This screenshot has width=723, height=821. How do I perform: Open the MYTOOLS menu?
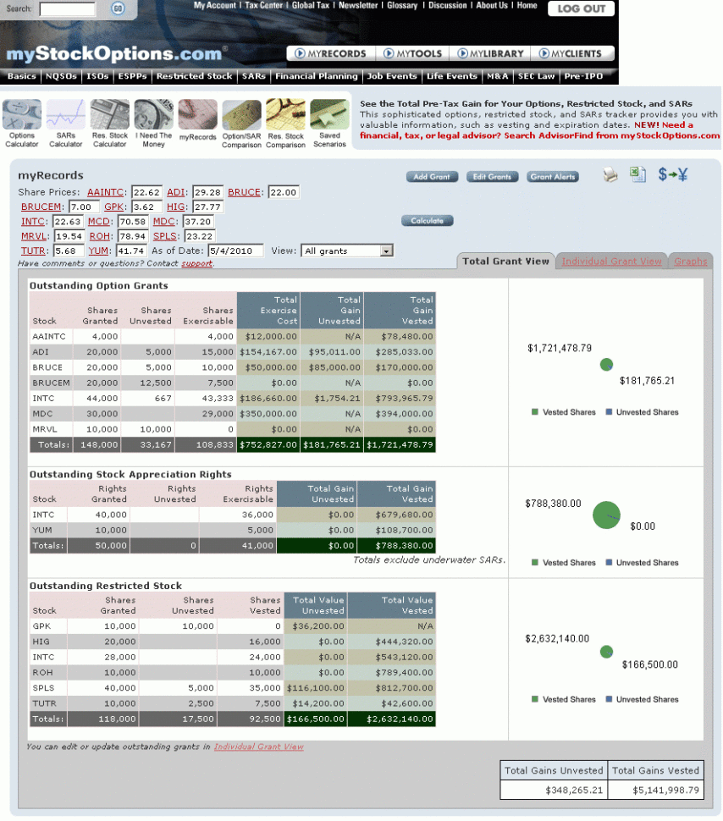click(412, 53)
